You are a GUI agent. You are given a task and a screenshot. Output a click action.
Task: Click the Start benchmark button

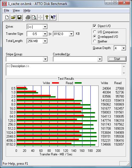point(117,59)
